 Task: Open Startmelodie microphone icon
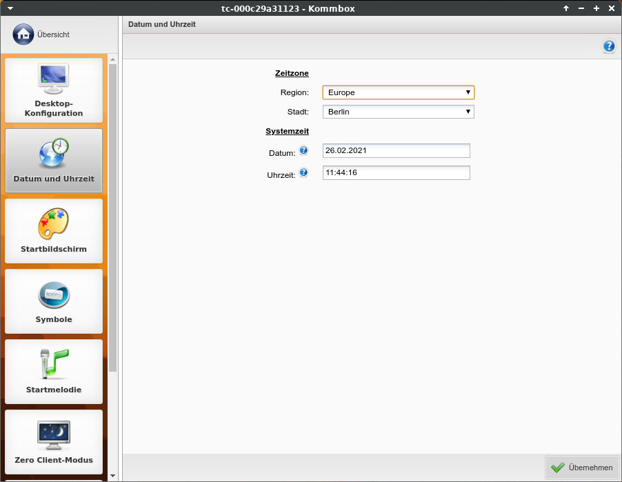tap(54, 364)
